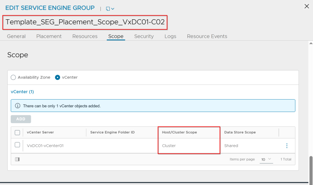Click the Cluster cell under Host/Cluster Scope
Image resolution: width=313 pixels, height=185 pixels.
169,146
